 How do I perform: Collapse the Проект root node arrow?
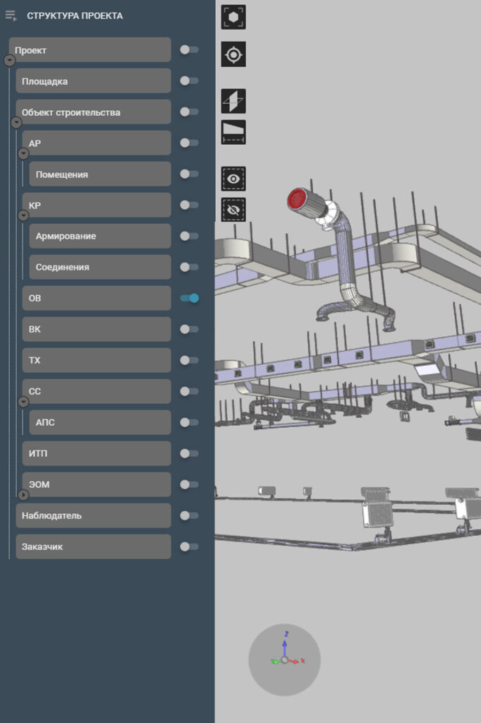pos(9,61)
